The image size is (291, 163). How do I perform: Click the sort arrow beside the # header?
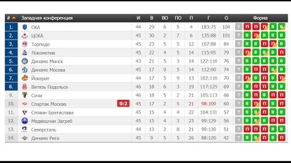(14, 18)
